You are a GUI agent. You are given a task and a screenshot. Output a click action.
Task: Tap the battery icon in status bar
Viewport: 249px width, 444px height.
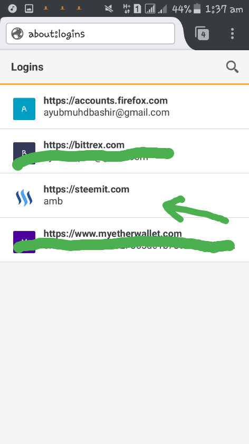(197, 9)
